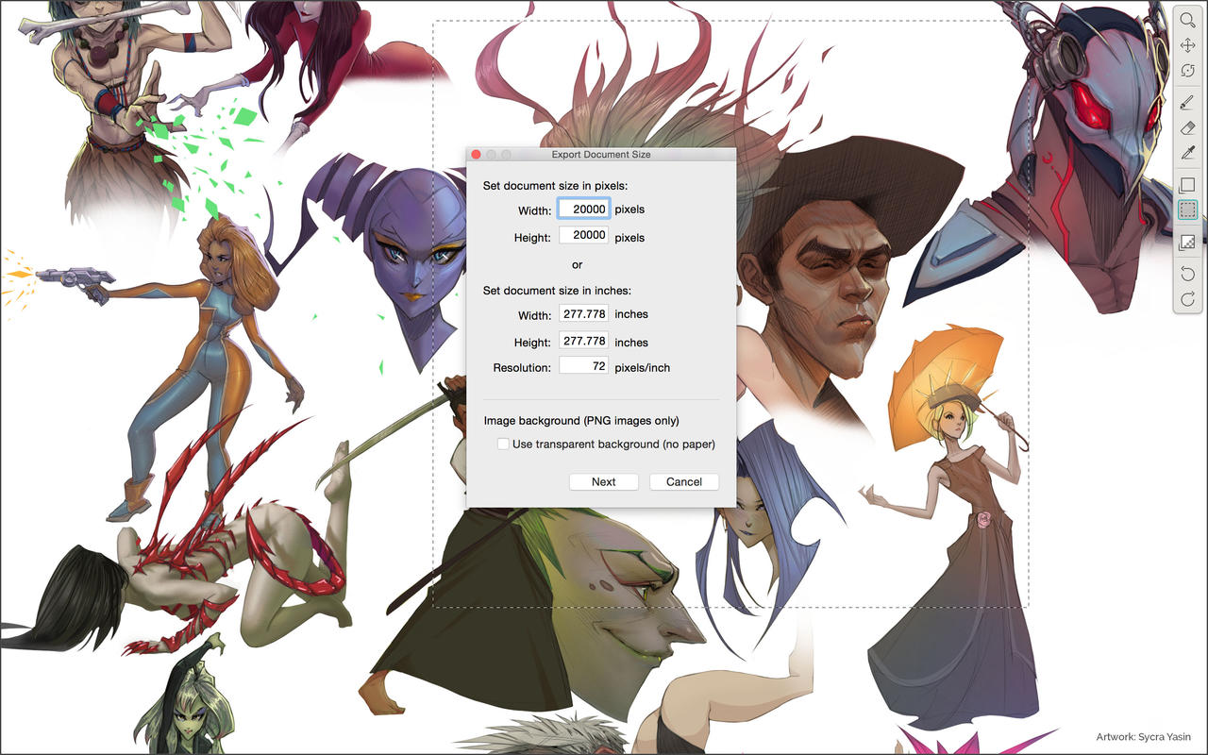
Task: Toggle the dashed rectangle selection tool
Action: 1187,210
